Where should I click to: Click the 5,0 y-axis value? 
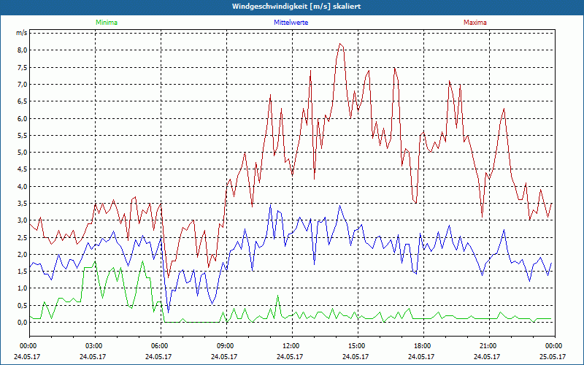tap(23, 153)
